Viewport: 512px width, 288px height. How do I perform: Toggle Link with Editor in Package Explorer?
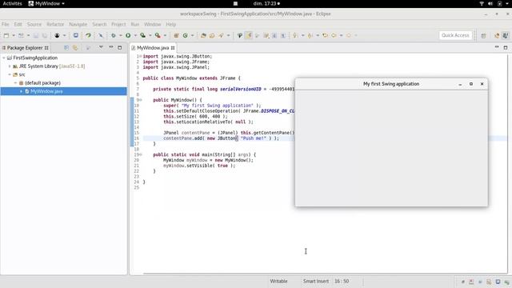point(75,48)
